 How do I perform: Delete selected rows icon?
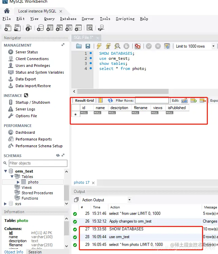[202, 100]
